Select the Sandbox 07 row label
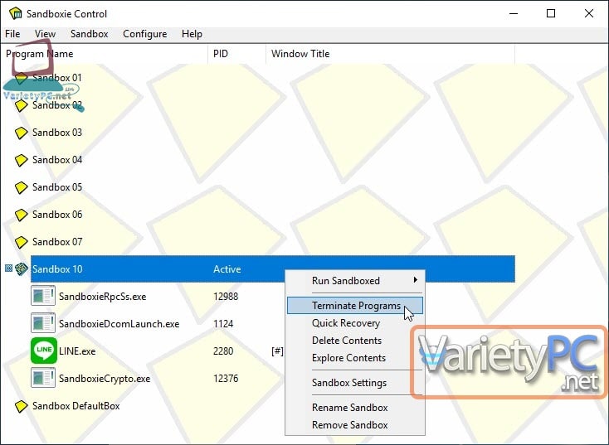Image resolution: width=609 pixels, height=445 pixels. pyautogui.click(x=57, y=242)
